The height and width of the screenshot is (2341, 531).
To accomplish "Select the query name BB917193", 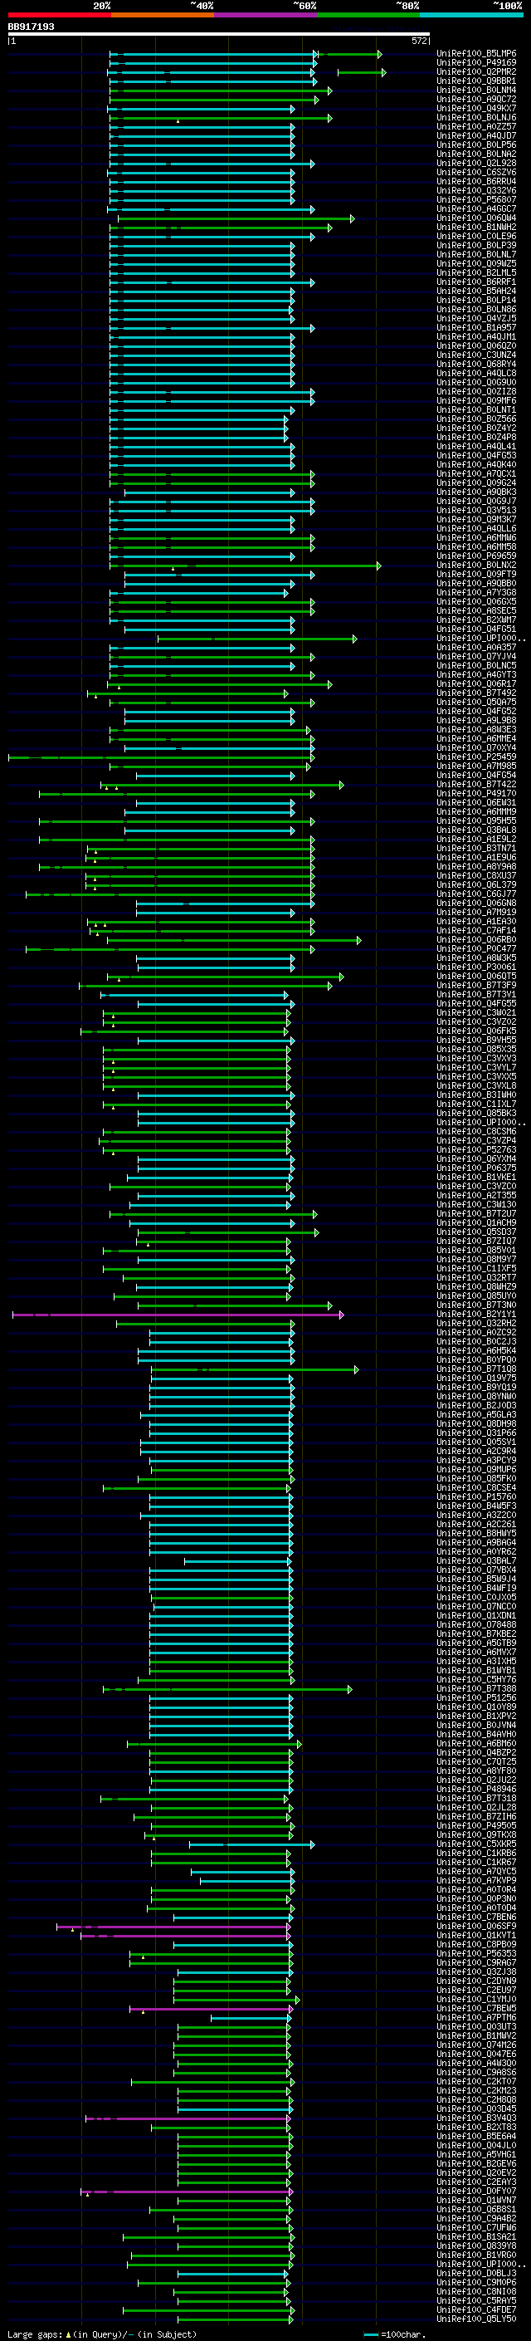I will tap(31, 27).
